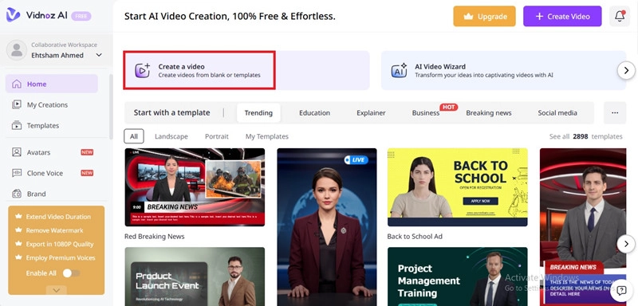
Task: Open the Project Management Training template
Action: [457, 277]
